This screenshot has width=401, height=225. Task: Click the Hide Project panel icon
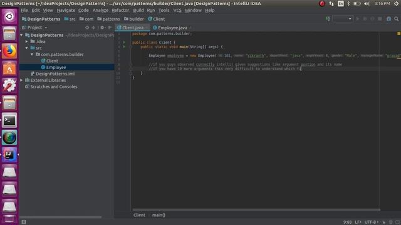pyautogui.click(x=110, y=27)
